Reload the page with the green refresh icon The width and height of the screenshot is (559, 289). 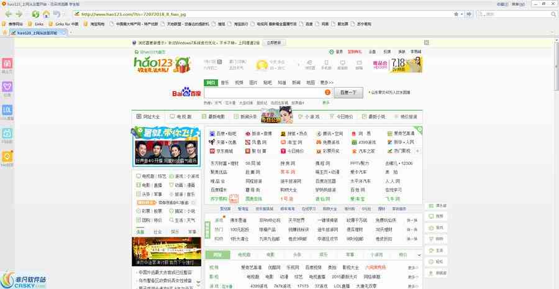pyautogui.click(x=35, y=14)
